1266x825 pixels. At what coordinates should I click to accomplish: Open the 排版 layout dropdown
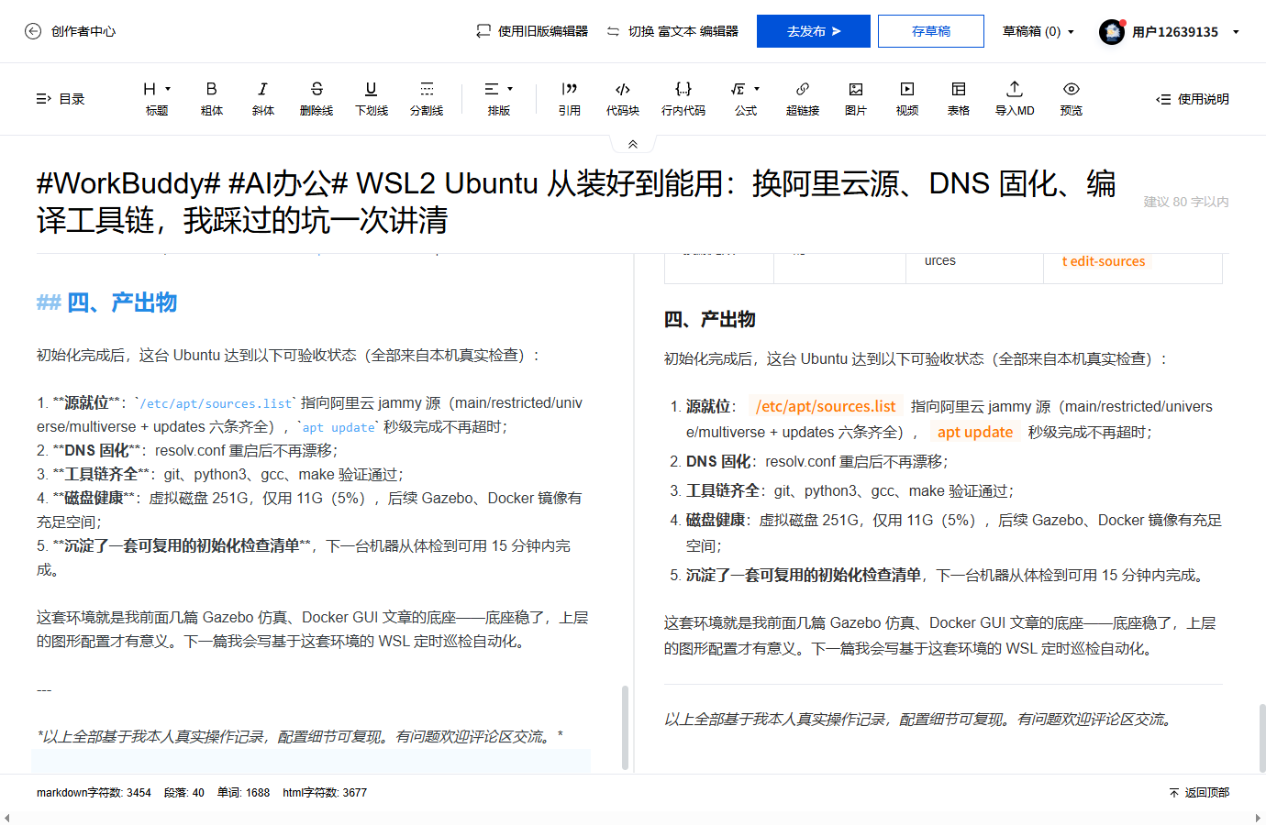(x=499, y=98)
